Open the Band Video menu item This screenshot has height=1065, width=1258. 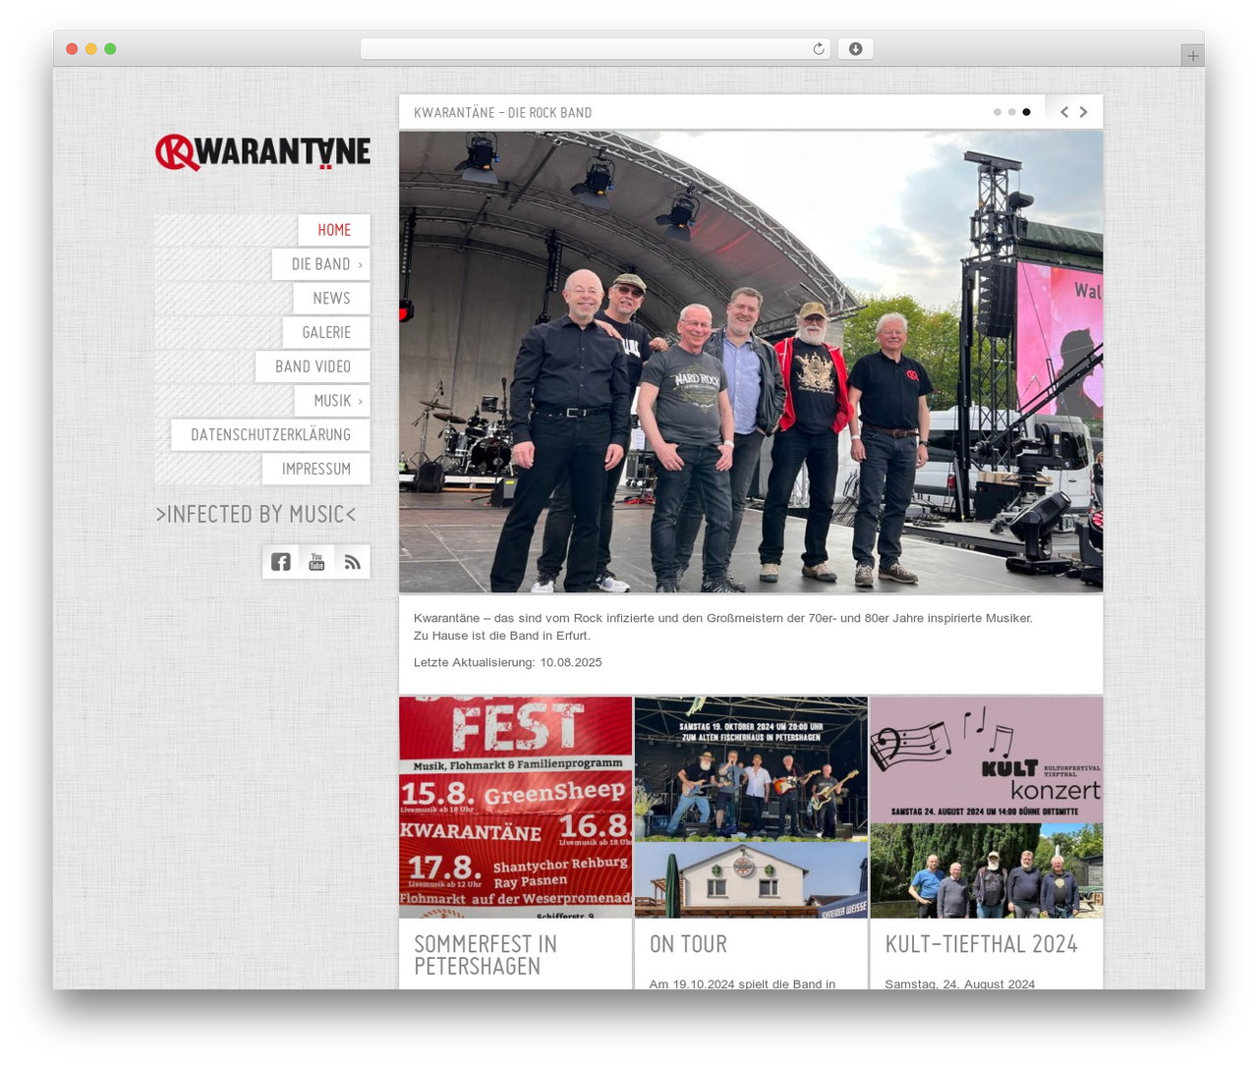[x=313, y=366]
